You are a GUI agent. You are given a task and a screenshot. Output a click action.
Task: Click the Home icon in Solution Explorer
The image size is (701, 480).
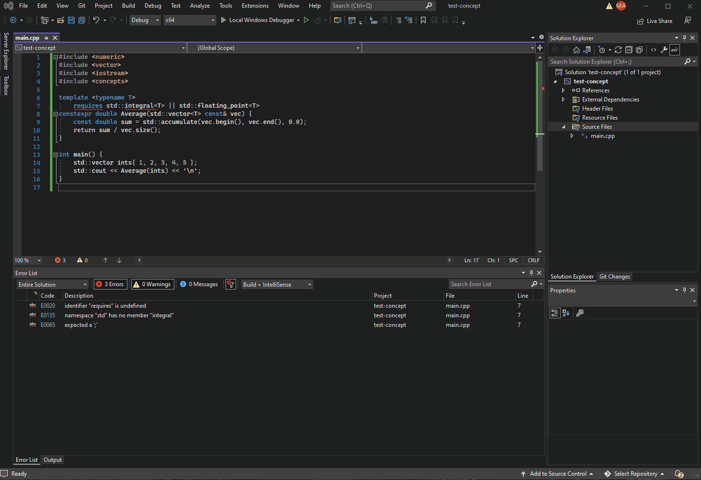click(577, 50)
